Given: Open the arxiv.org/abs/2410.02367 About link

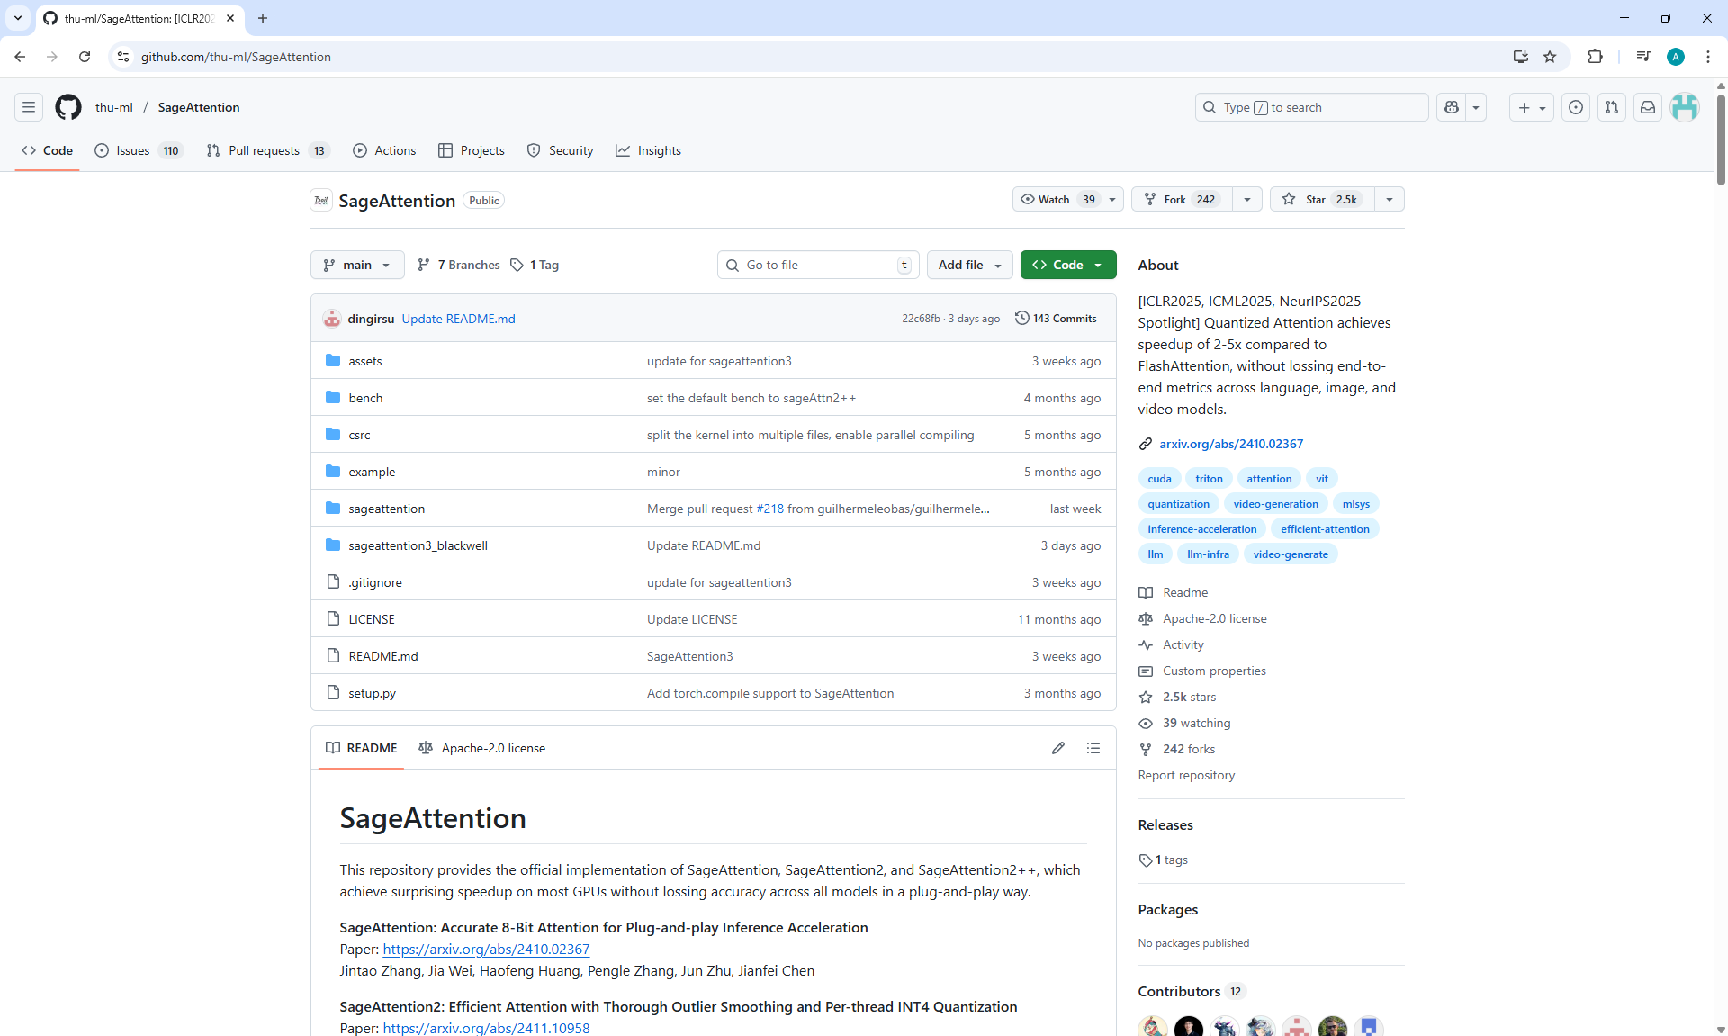Looking at the screenshot, I should pyautogui.click(x=1230, y=444).
